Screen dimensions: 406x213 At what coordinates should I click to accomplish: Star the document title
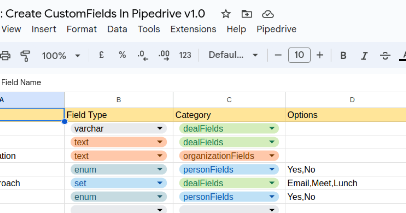(226, 14)
